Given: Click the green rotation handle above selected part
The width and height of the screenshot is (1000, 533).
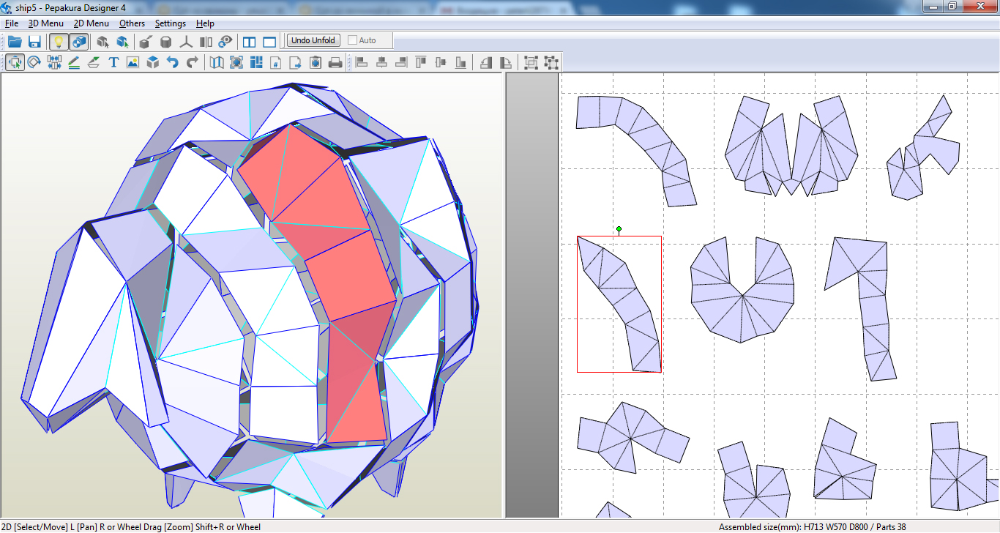Looking at the screenshot, I should [x=619, y=229].
